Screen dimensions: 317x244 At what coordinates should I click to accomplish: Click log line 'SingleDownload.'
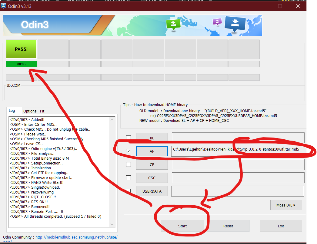35,187
